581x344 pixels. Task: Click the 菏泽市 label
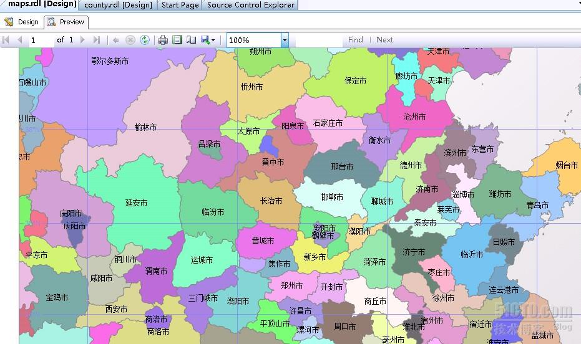[374, 262]
